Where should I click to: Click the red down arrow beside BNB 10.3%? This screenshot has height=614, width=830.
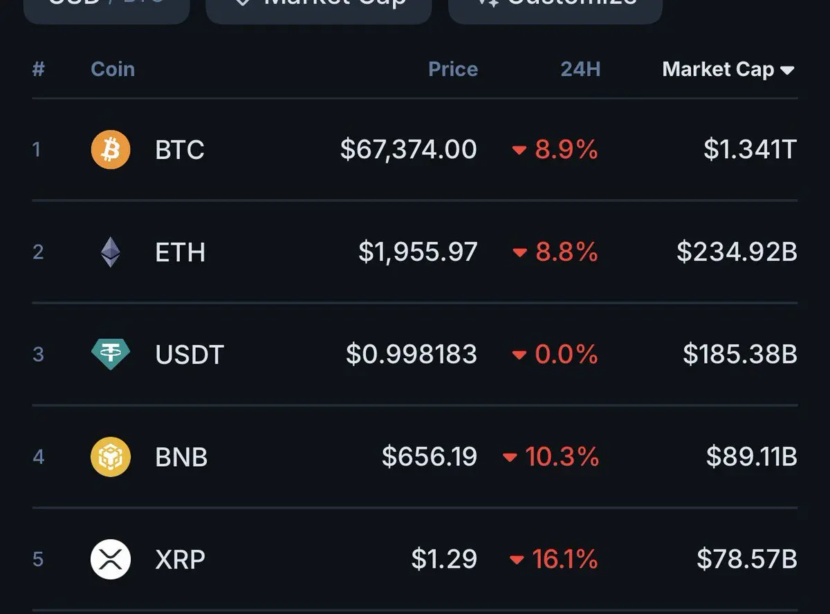[510, 458]
